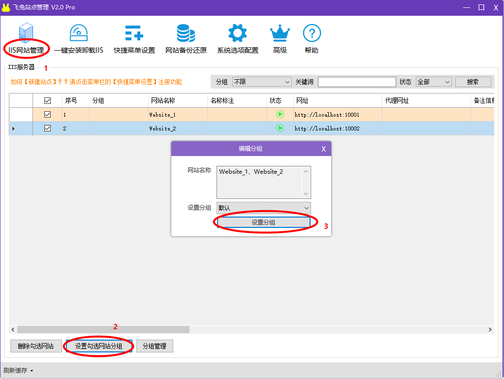
Task: Expand the 状态 filter dropdown
Action: click(x=434, y=82)
